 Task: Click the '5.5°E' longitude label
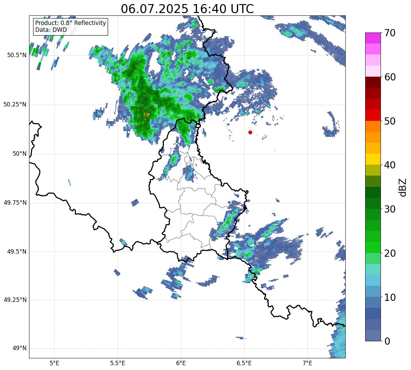(118, 363)
